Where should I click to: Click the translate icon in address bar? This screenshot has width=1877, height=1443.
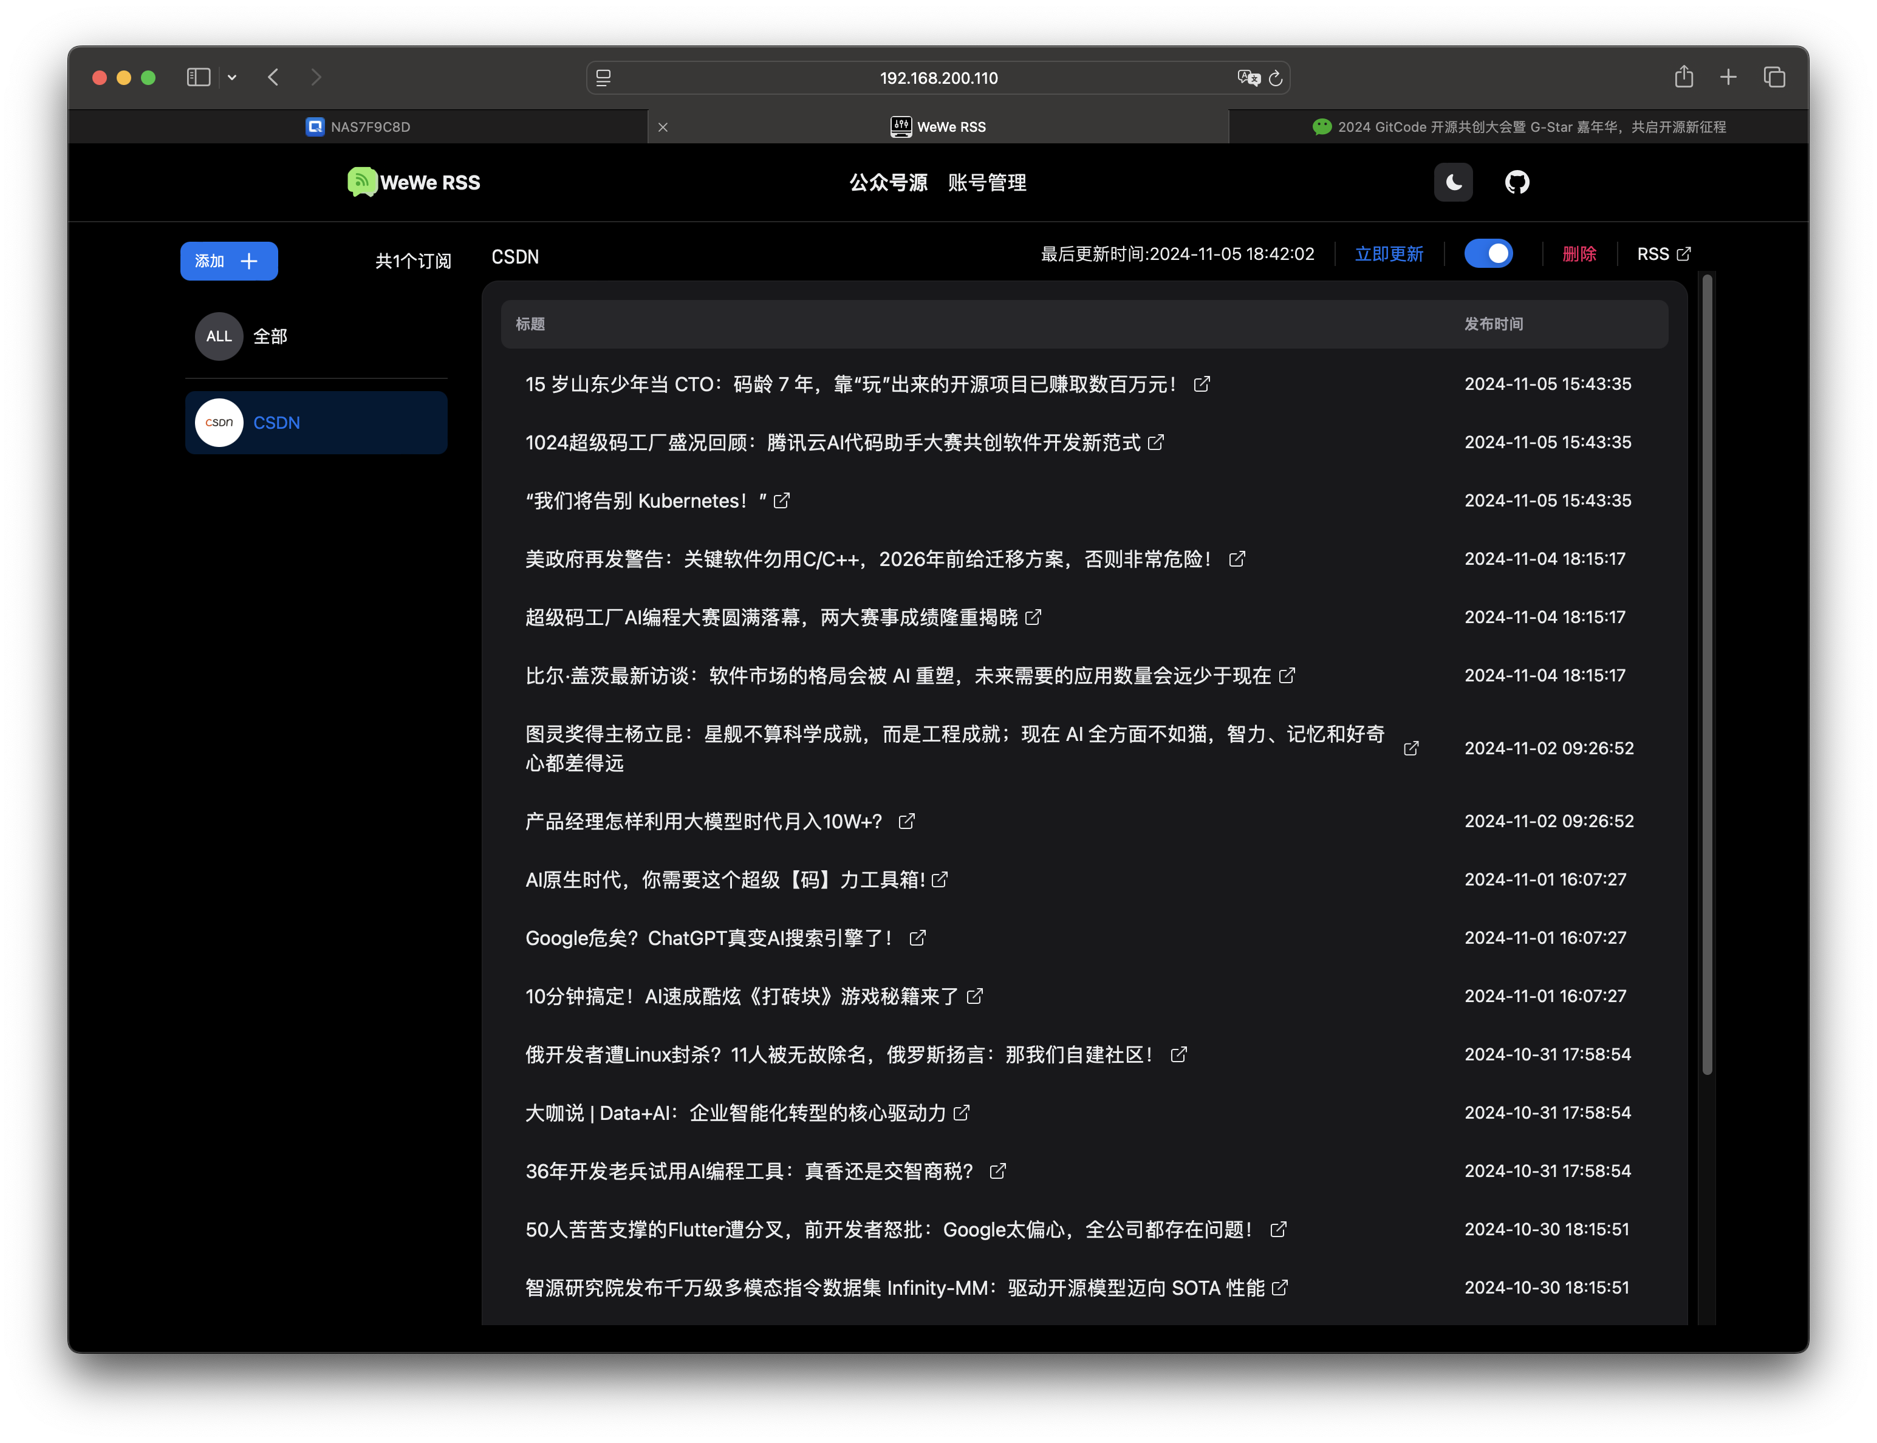1248,78
